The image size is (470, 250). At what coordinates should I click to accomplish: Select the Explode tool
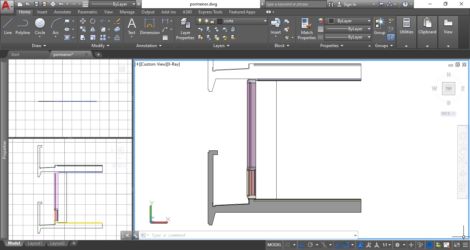coord(117,29)
